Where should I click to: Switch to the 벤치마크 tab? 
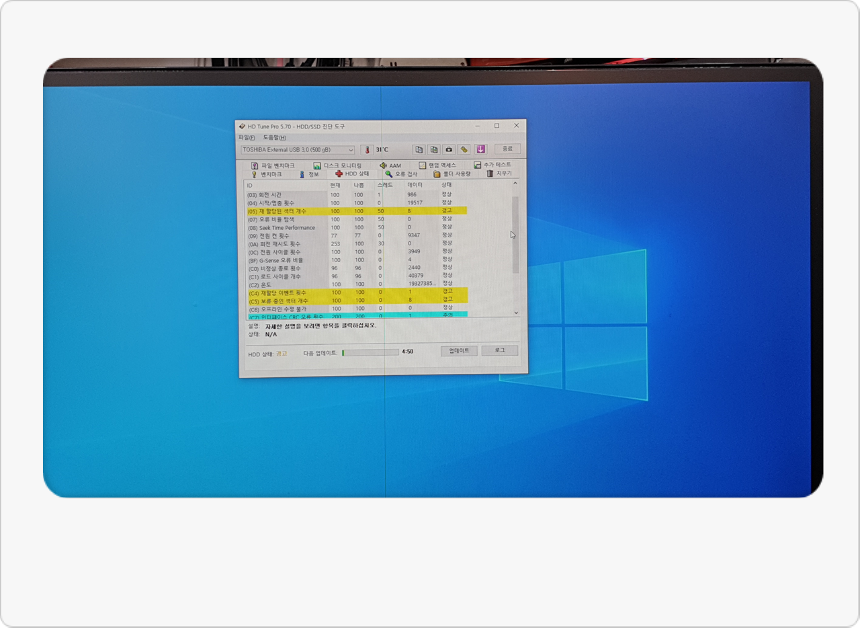tap(267, 174)
